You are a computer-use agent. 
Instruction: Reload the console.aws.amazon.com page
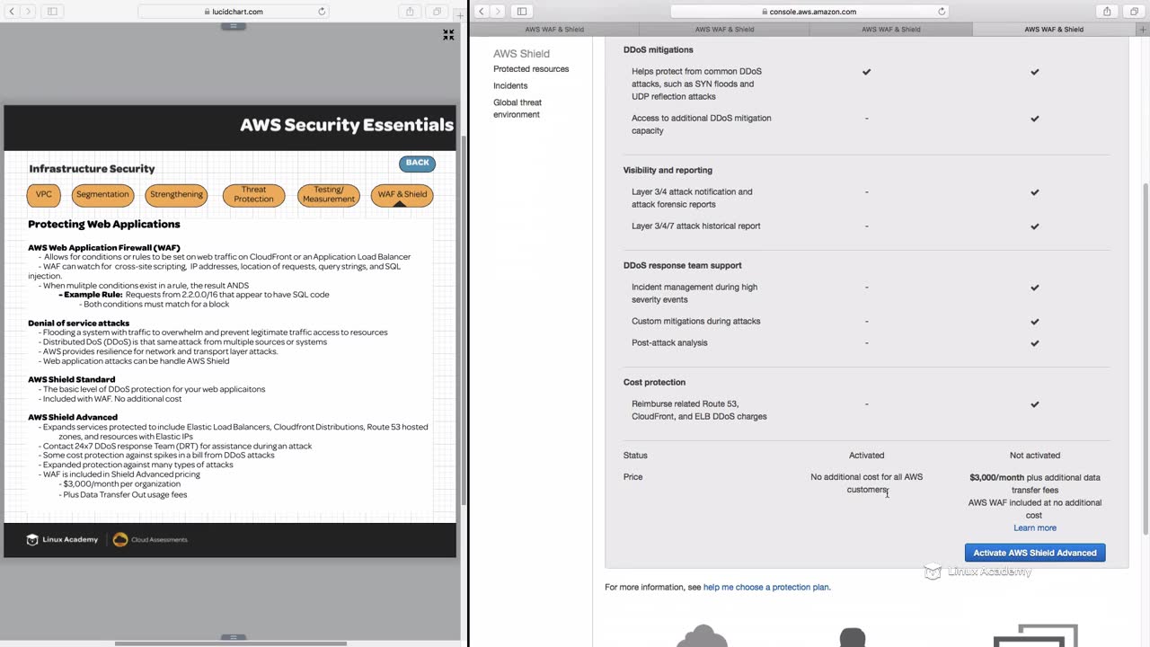[x=942, y=12]
